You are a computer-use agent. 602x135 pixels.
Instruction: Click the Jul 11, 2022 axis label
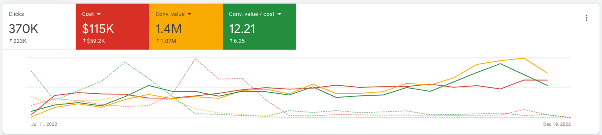(44, 124)
